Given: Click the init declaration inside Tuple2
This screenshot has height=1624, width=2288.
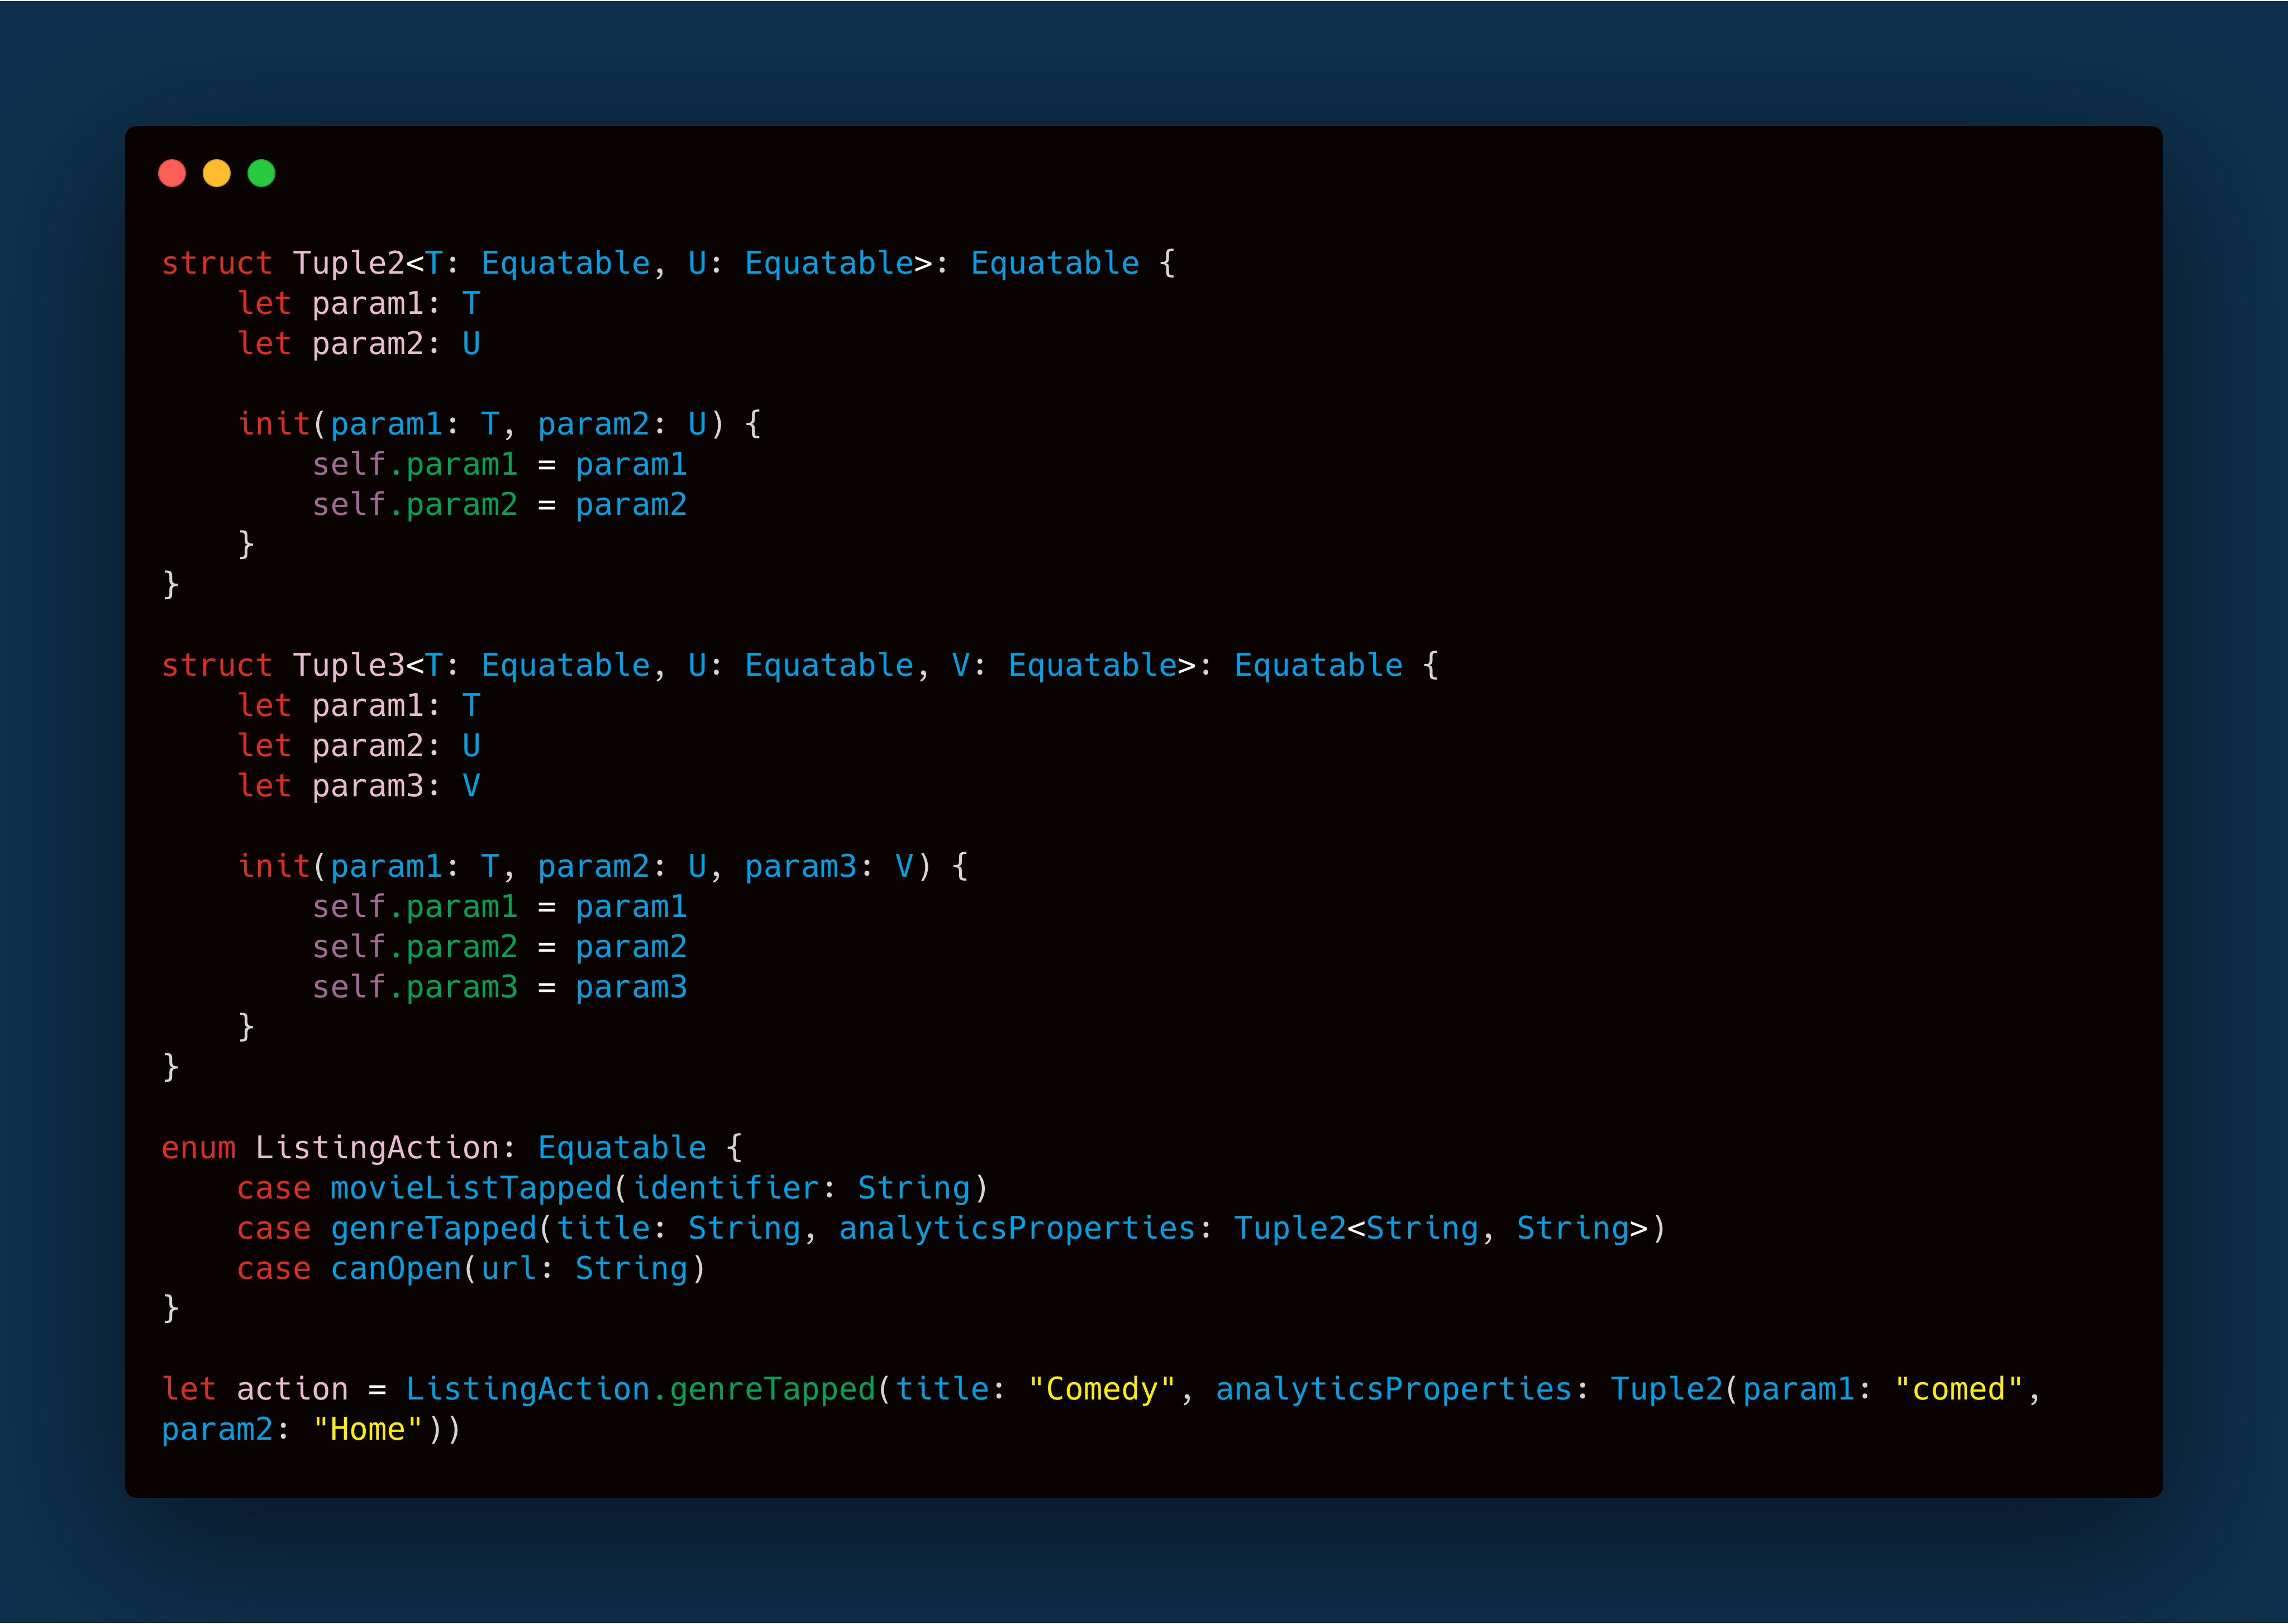Looking at the screenshot, I should click(x=275, y=423).
